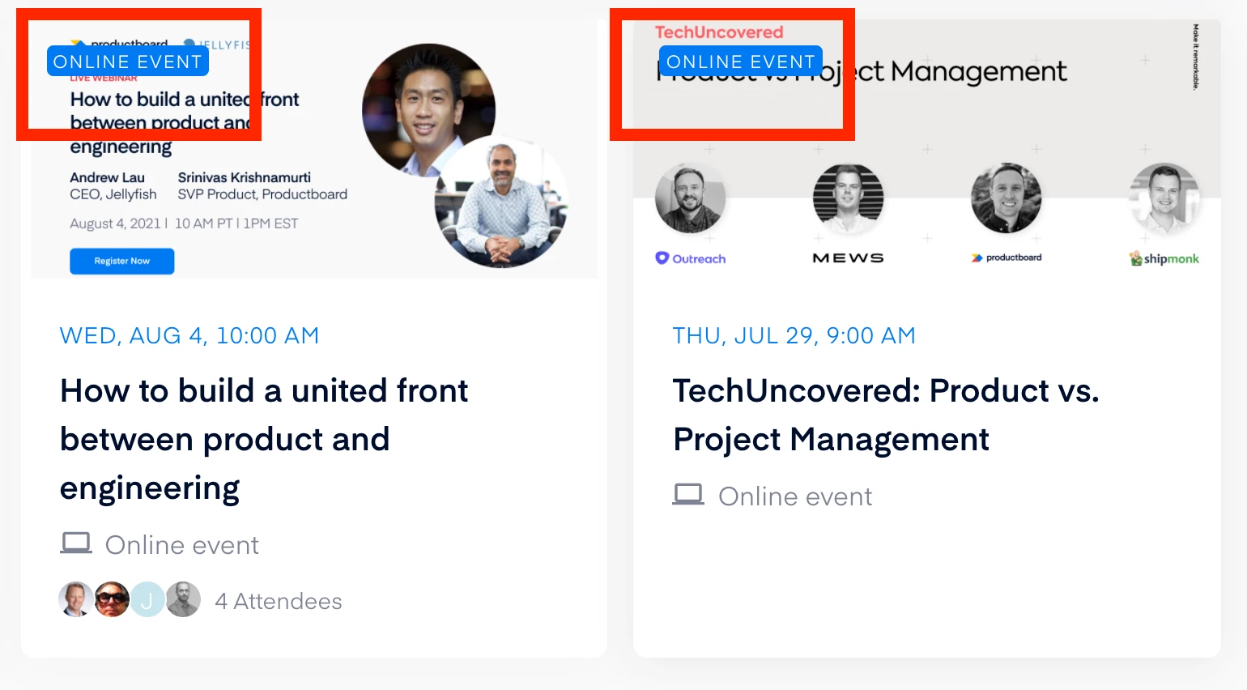1247x690 pixels.
Task: Click the TechUncovered heading in the banner
Action: click(719, 32)
